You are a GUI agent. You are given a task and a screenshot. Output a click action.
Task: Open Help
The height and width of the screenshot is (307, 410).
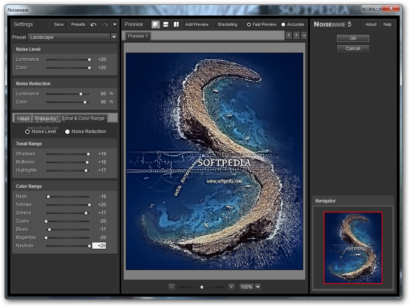(x=387, y=24)
